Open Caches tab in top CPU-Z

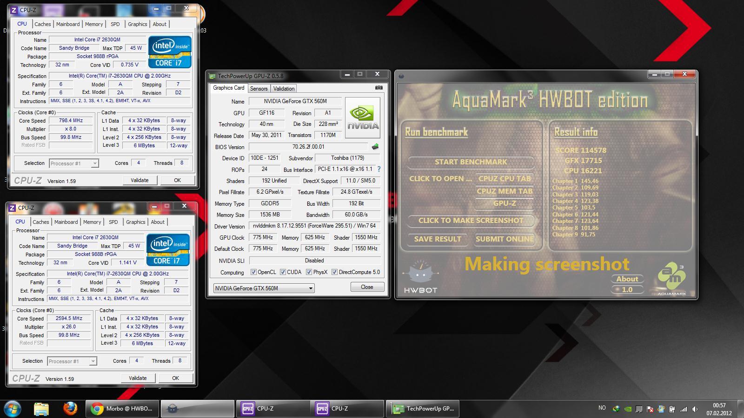pyautogui.click(x=42, y=24)
